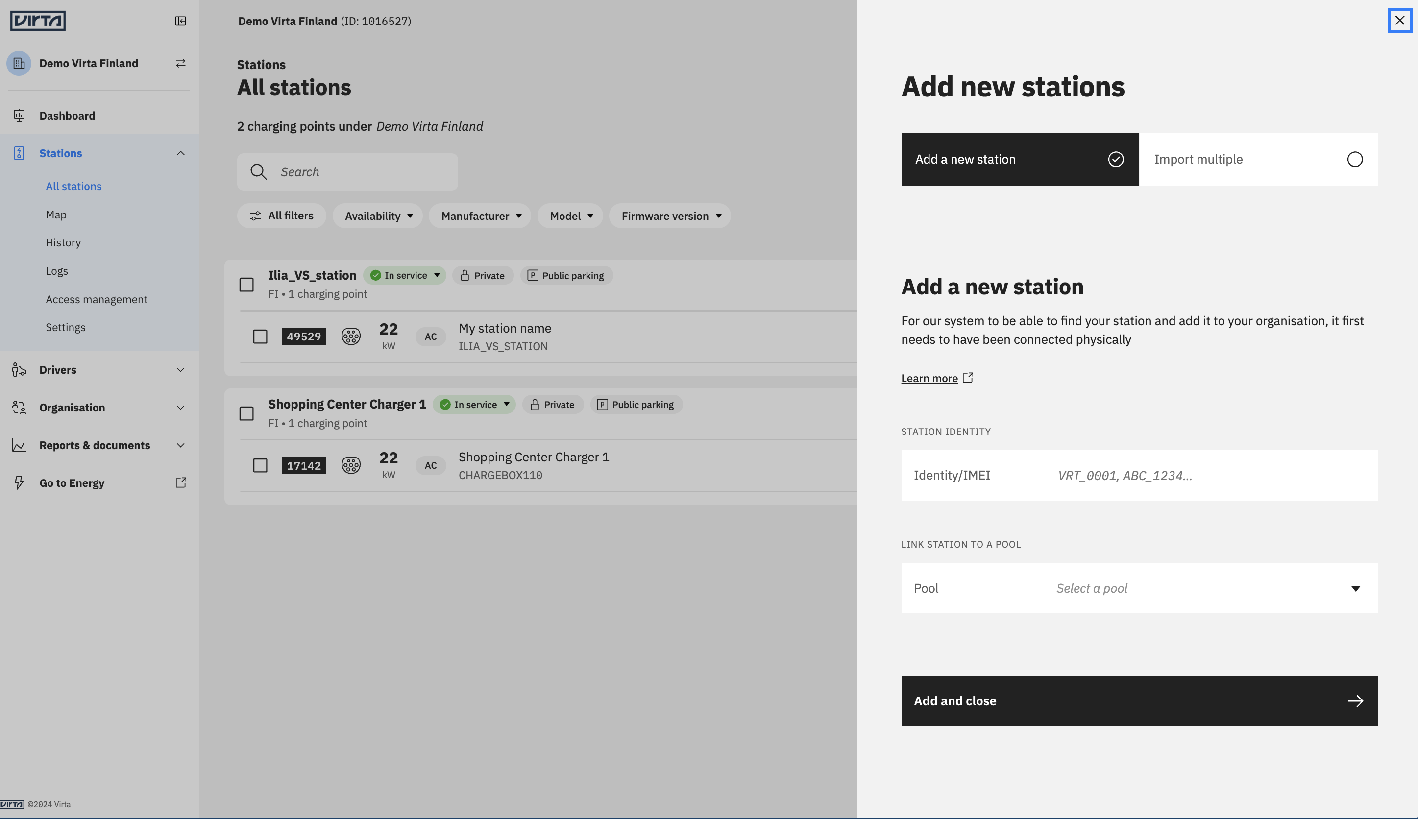Image resolution: width=1418 pixels, height=819 pixels.
Task: Click the Type 2 connector icon for 49529
Action: pyautogui.click(x=350, y=337)
